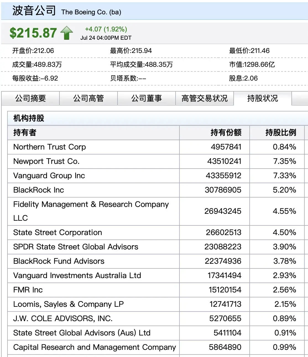Click the 持有份额 column header
The width and height of the screenshot is (308, 357).
[x=226, y=133]
